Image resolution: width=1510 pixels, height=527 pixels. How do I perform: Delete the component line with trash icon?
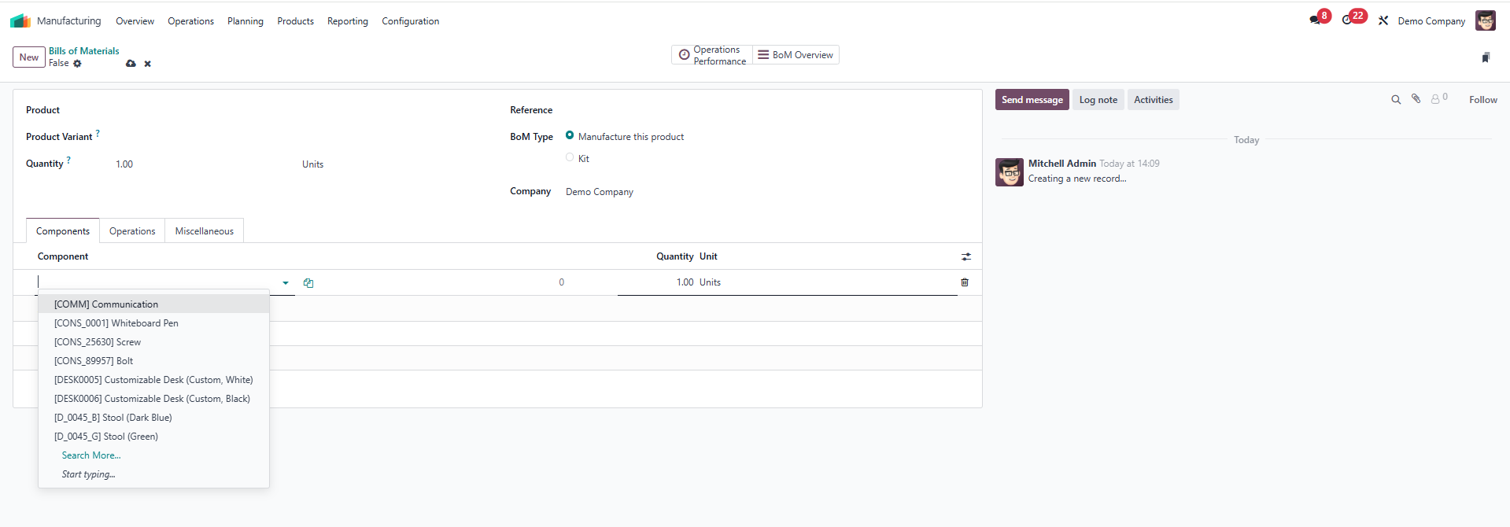coord(965,282)
